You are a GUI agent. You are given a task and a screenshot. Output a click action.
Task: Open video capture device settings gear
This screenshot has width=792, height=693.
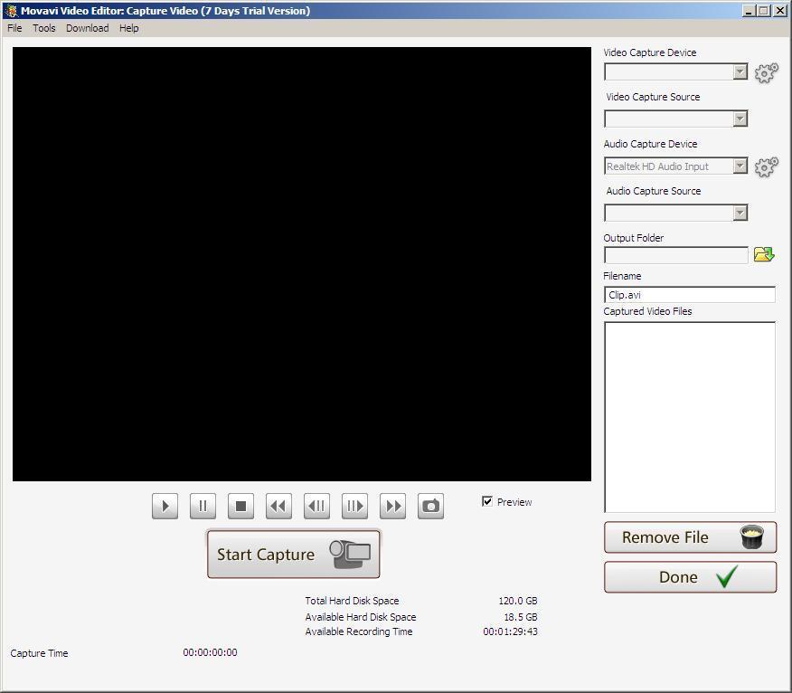[x=766, y=73]
